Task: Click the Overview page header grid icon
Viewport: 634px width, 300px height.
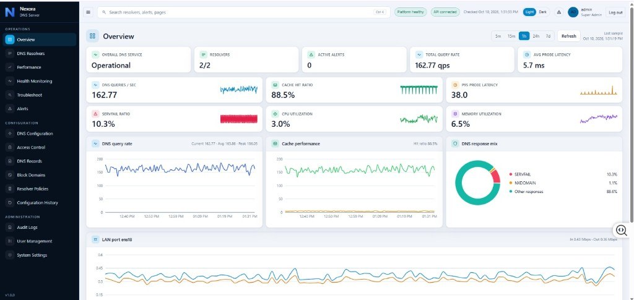Action: (x=93, y=36)
